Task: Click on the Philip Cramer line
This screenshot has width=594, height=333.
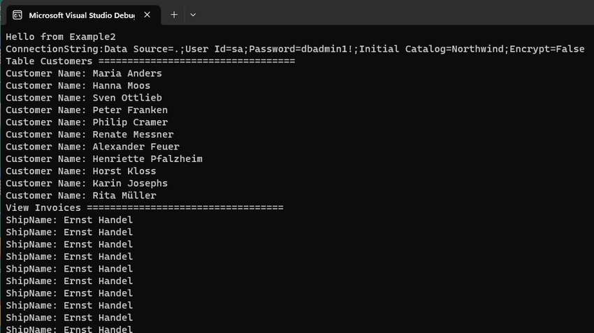Action: pos(87,122)
